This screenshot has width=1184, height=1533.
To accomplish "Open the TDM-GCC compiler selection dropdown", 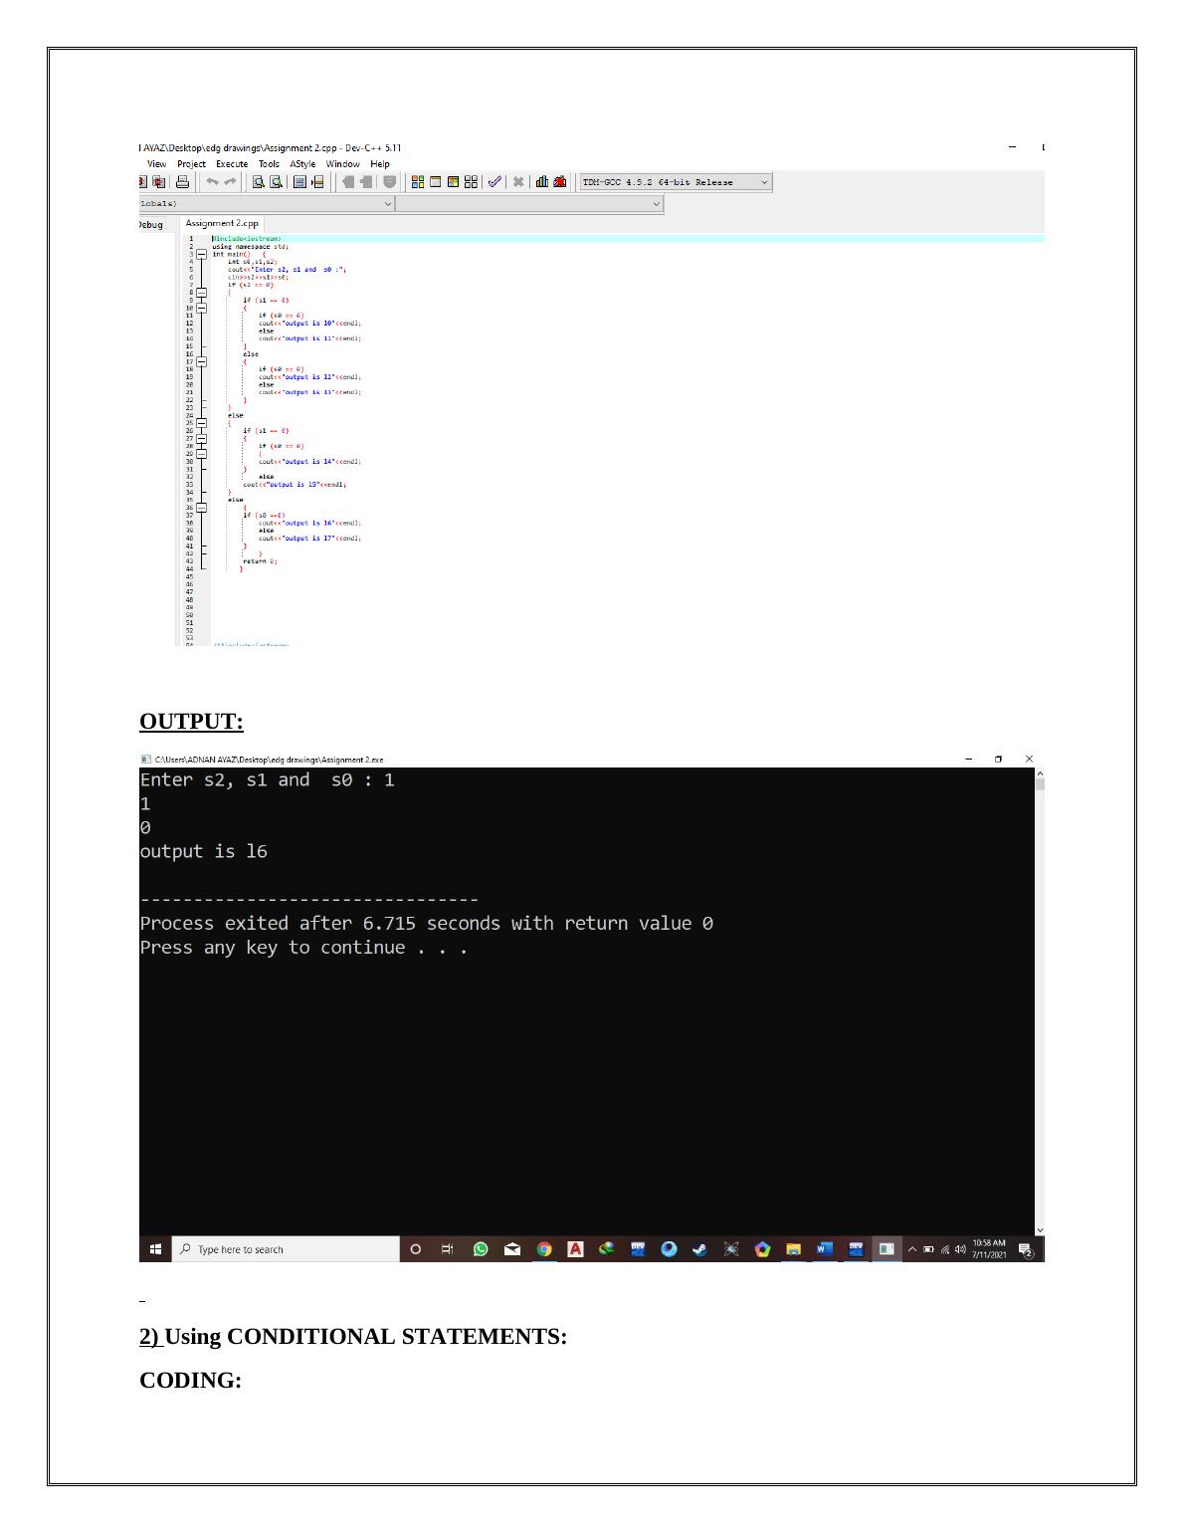I will pos(764,182).
